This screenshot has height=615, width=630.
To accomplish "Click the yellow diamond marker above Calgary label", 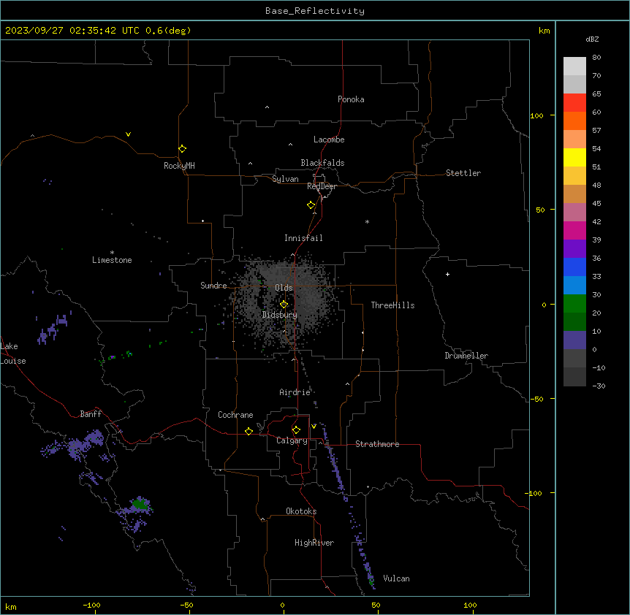I will click(296, 430).
